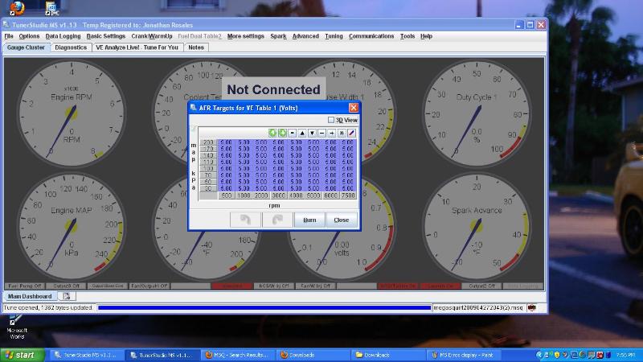Screen dimensions: 643x362
Task: Click the Close button in AFR dialog
Action: click(x=342, y=220)
